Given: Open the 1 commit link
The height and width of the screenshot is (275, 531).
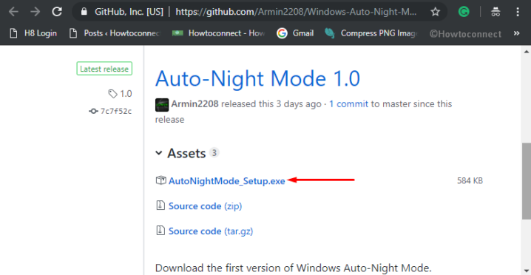Looking at the screenshot, I should click(348, 104).
